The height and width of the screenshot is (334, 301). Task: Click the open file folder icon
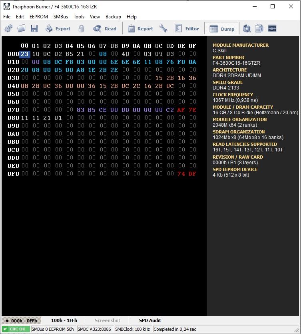pos(21,28)
